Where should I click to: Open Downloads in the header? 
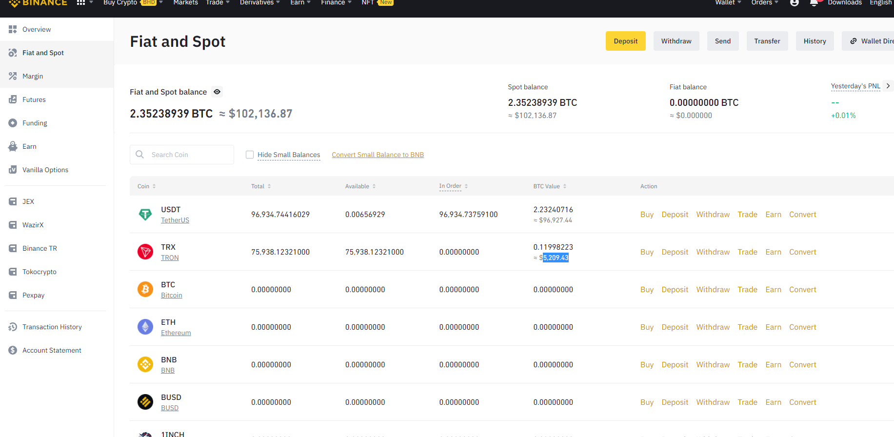845,2
